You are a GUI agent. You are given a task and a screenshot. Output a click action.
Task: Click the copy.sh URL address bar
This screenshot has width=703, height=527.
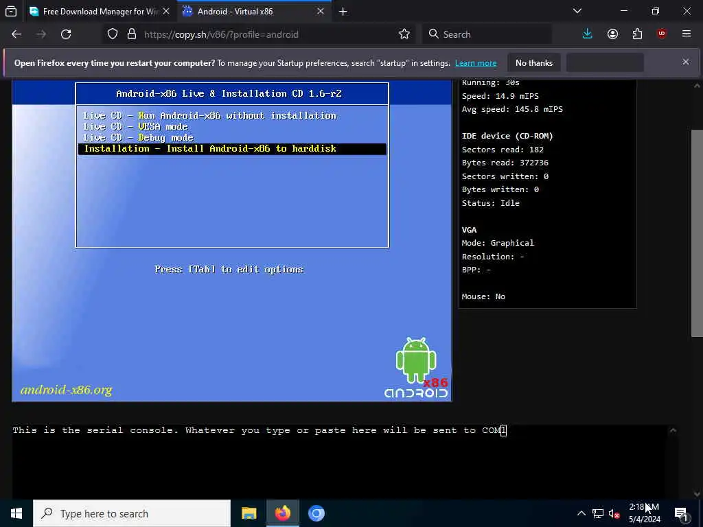pos(269,34)
